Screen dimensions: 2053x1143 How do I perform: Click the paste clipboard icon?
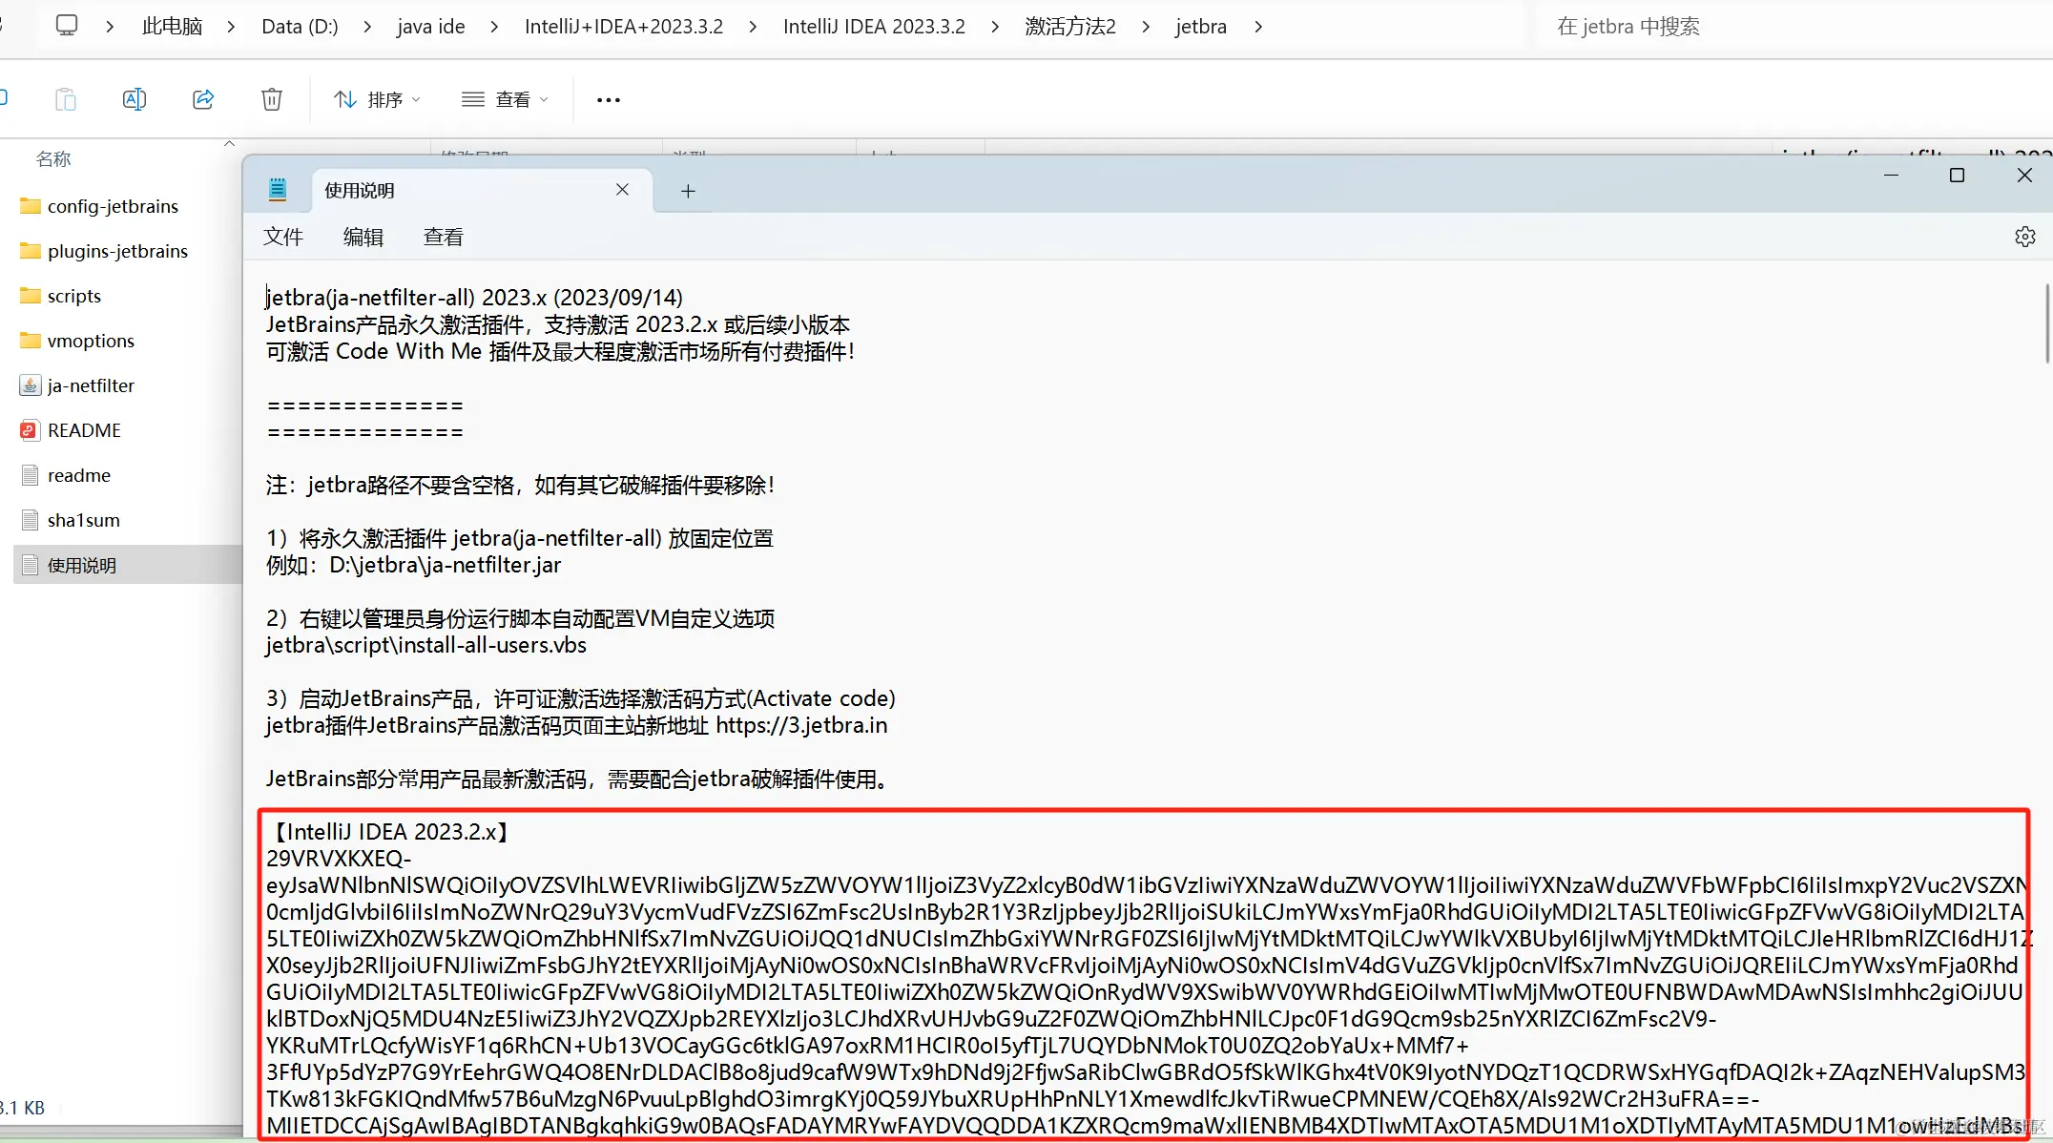[x=65, y=99]
